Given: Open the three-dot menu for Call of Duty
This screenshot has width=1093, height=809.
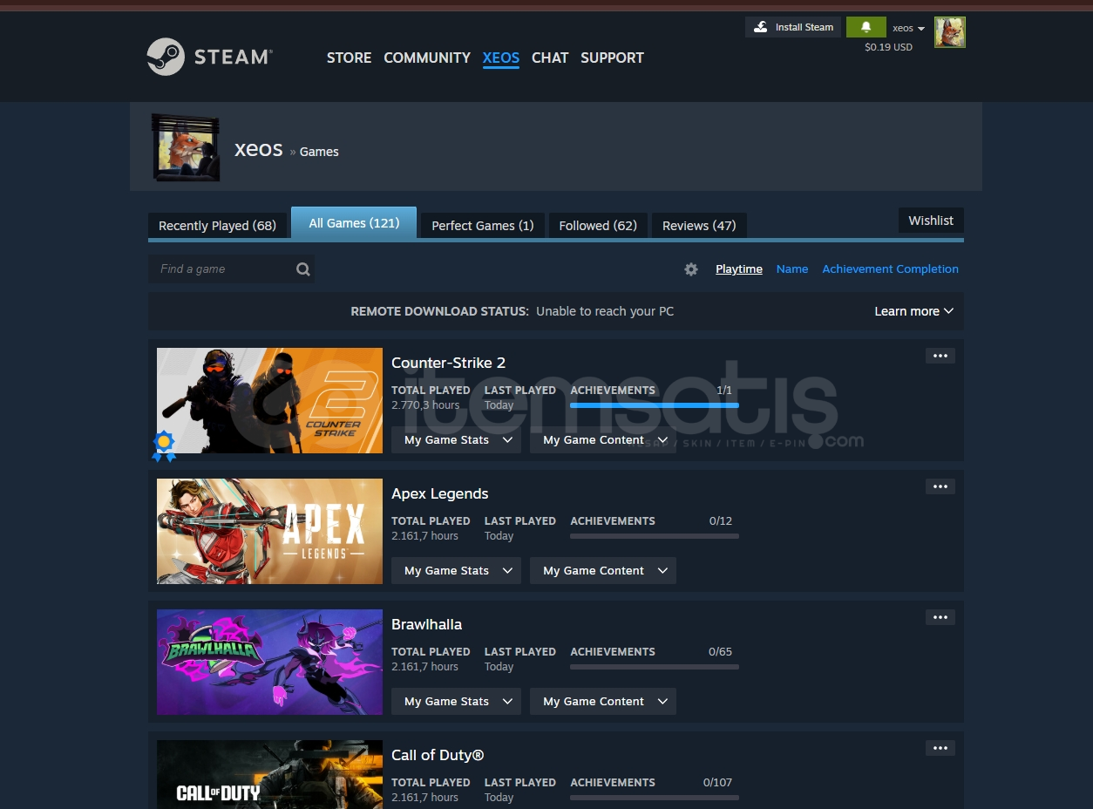Looking at the screenshot, I should tap(940, 748).
